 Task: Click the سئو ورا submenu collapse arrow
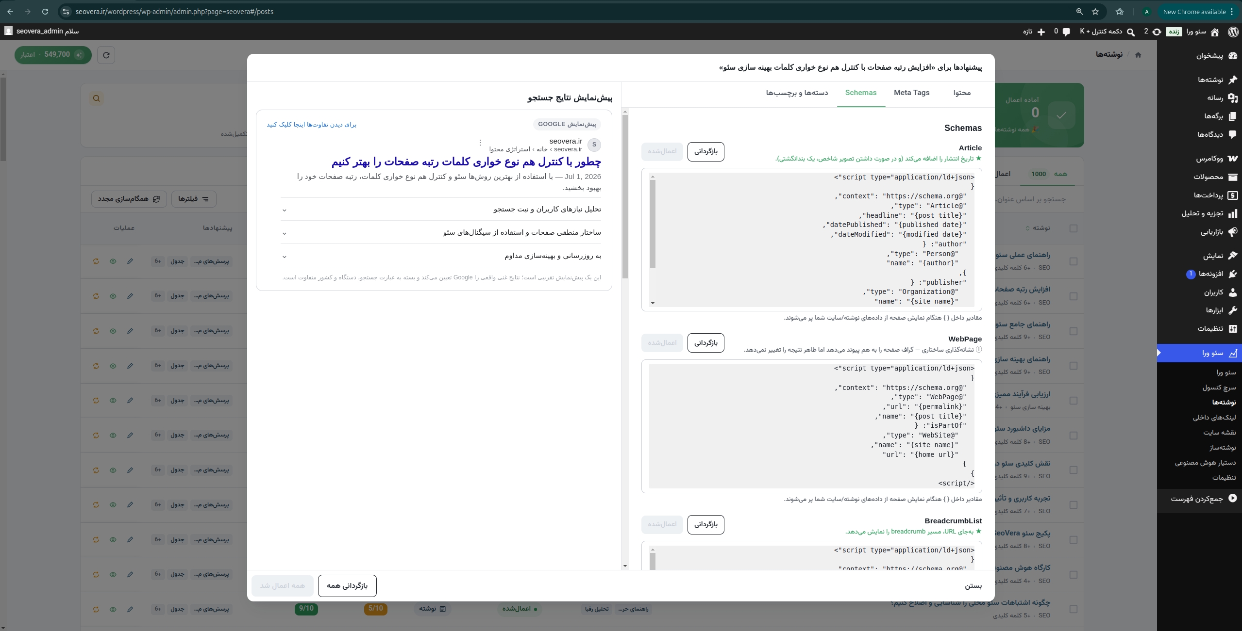click(x=1160, y=353)
